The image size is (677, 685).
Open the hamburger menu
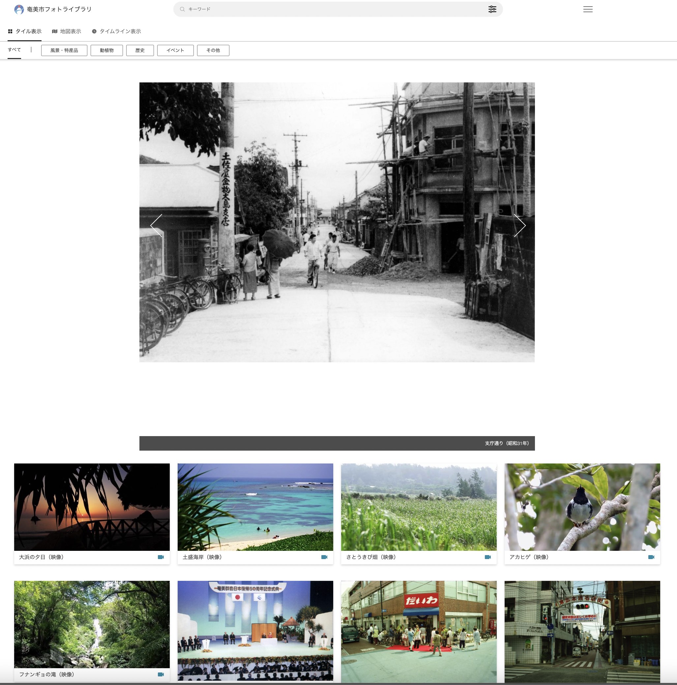588,9
